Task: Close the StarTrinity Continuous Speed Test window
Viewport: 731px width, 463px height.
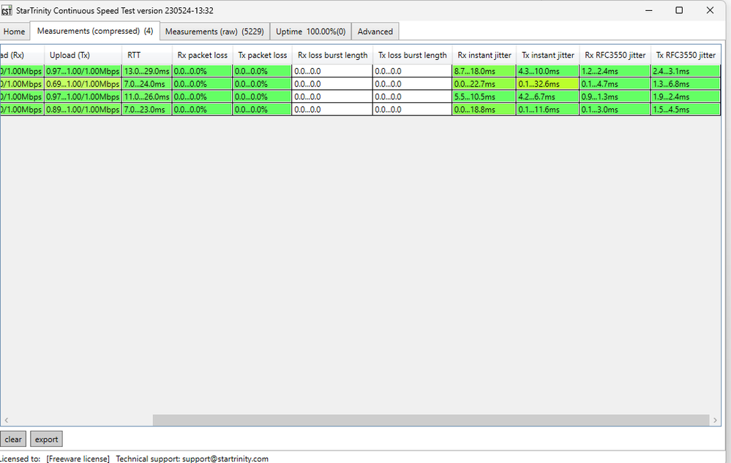Action: coord(710,10)
